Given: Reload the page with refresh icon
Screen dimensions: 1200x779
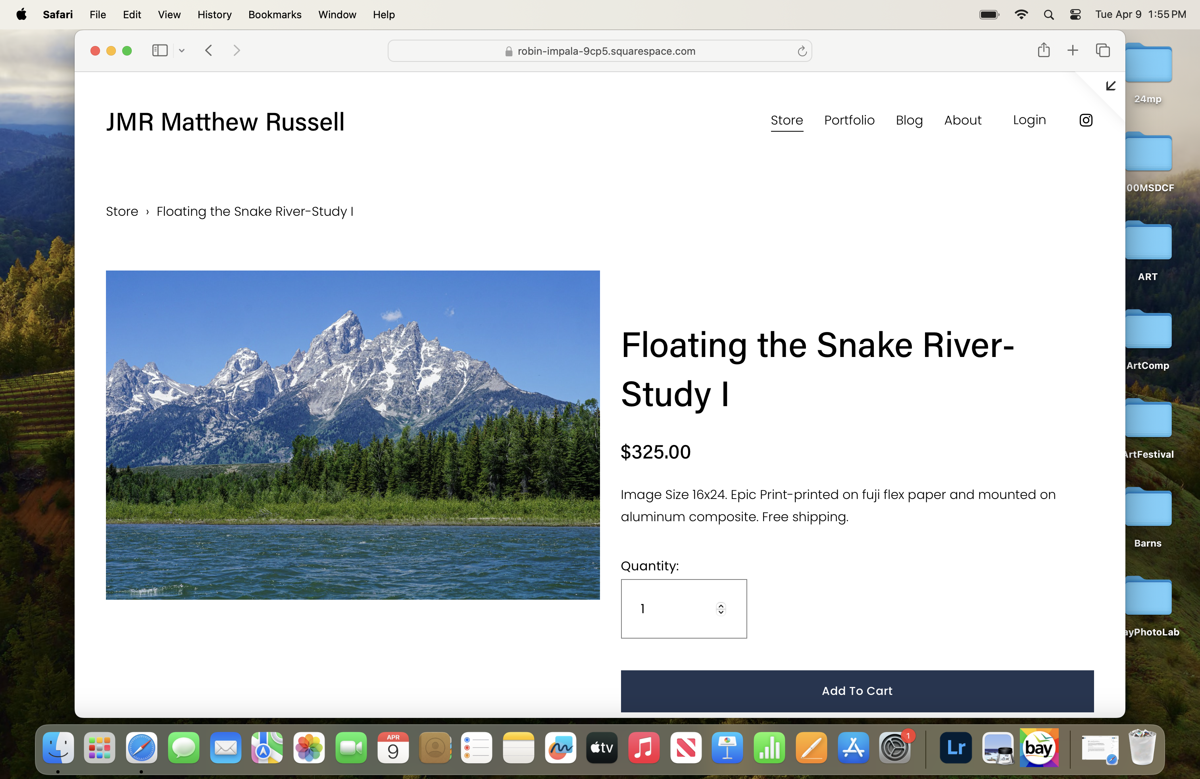Looking at the screenshot, I should click(x=802, y=52).
